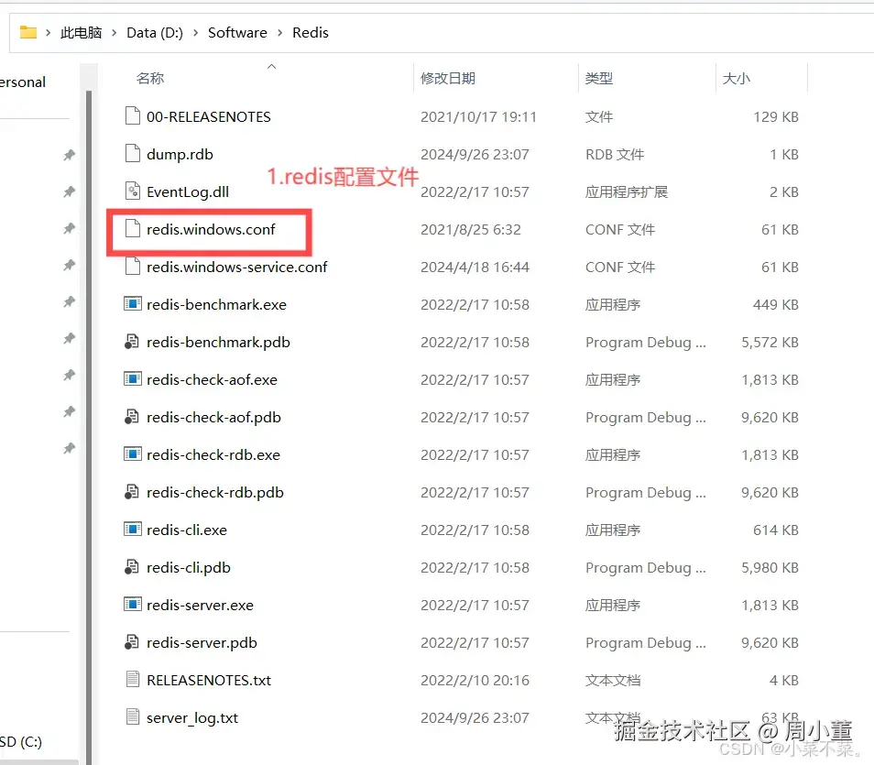Click the 2021/8/25 6:32 date cell
874x765 pixels.
tap(471, 229)
